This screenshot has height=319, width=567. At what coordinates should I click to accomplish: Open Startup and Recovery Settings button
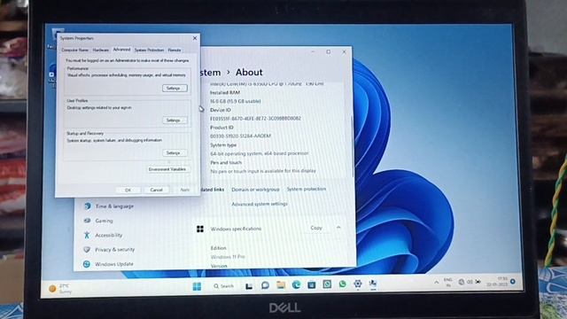pos(175,152)
